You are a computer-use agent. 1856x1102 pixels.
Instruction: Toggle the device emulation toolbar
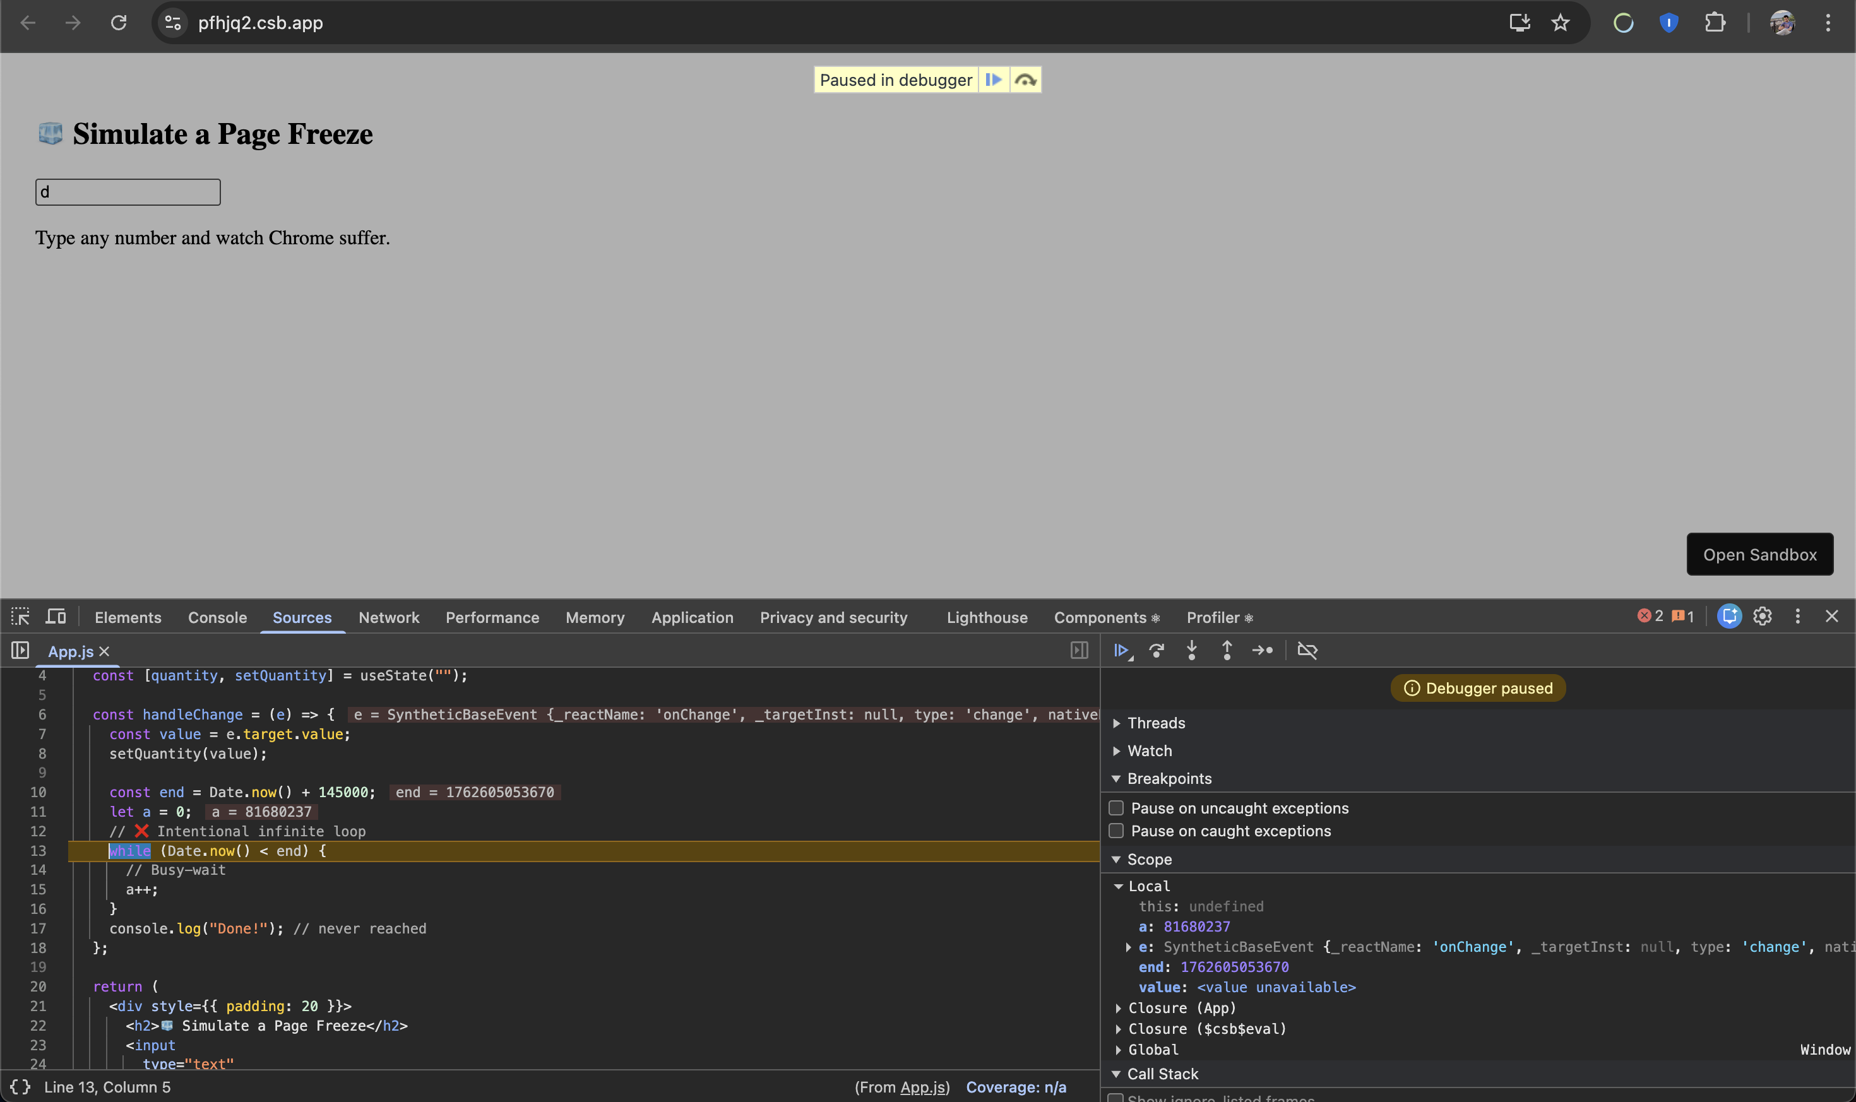coord(55,617)
